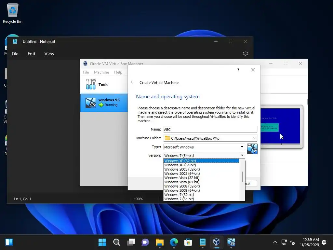Image resolution: width=333 pixels, height=250 pixels.
Task: Open Microsoft Store from taskbar
Action: [188, 242]
